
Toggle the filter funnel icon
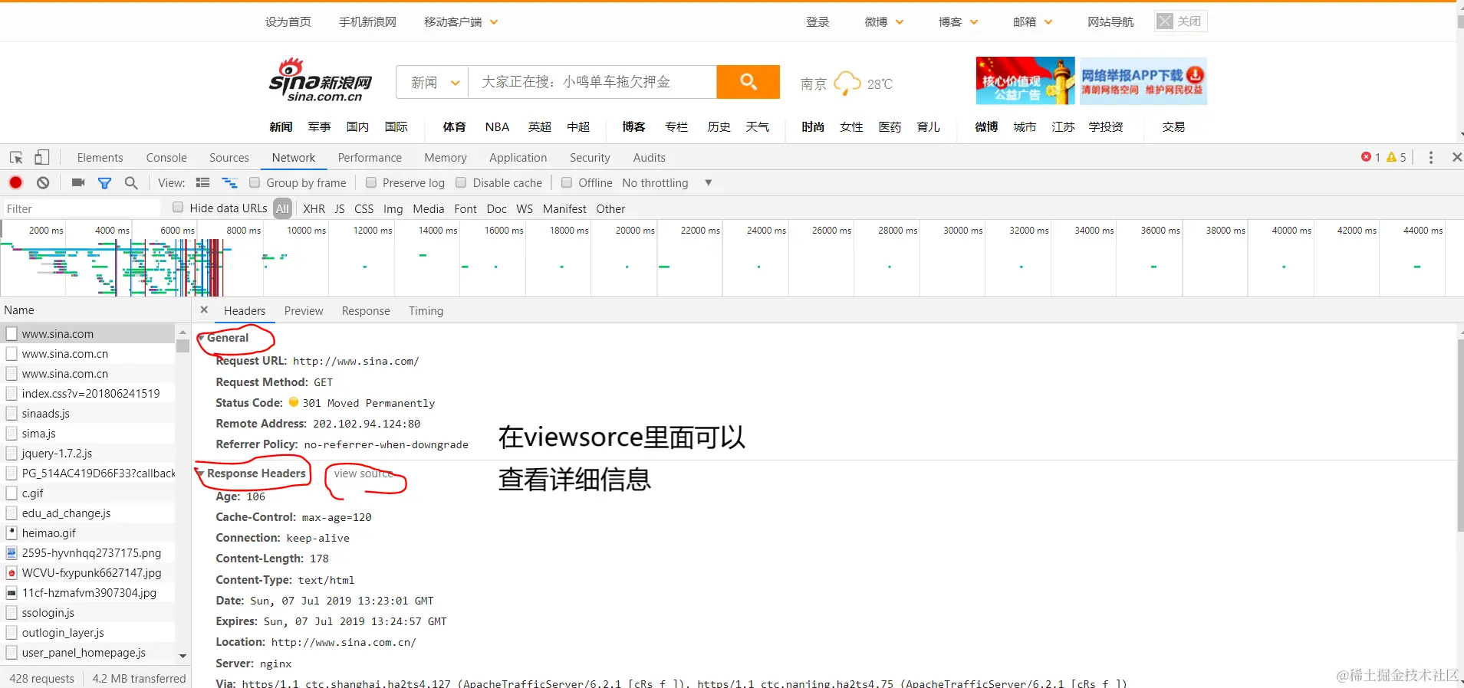105,183
